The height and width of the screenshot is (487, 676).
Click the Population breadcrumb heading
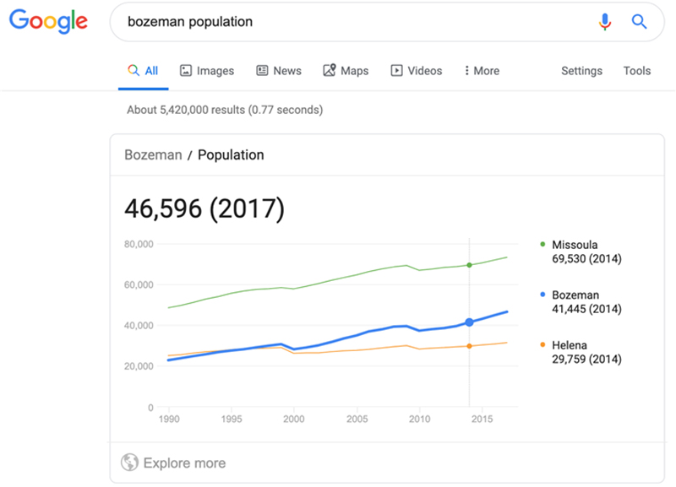(x=231, y=155)
